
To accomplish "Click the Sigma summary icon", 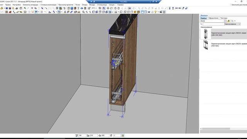I will pyautogui.click(x=78, y=8).
